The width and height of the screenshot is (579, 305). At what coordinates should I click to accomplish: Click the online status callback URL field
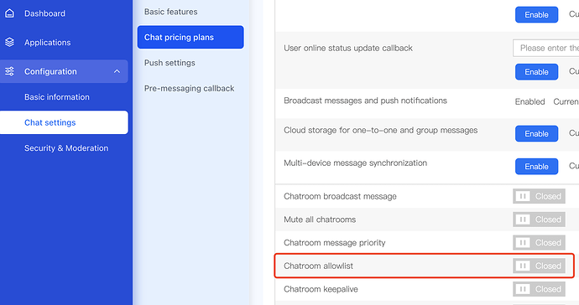point(546,48)
